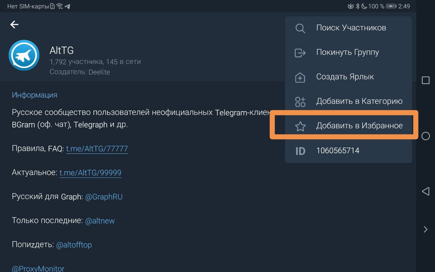Tap the moon do-not-disturb icon
435x272 pixels.
pyautogui.click(x=364, y=6)
